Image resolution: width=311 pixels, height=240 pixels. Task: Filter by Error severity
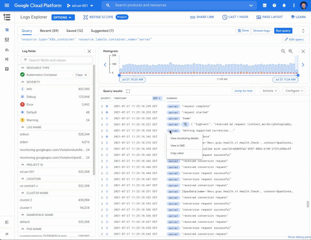click(55, 105)
